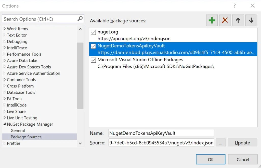The height and width of the screenshot is (168, 261).
Task: Select General under NuGet Package Manager
Action: coord(18,130)
